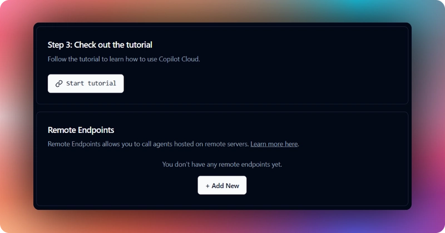Open the Start tutorial button
Image resolution: width=445 pixels, height=233 pixels.
pos(86,83)
